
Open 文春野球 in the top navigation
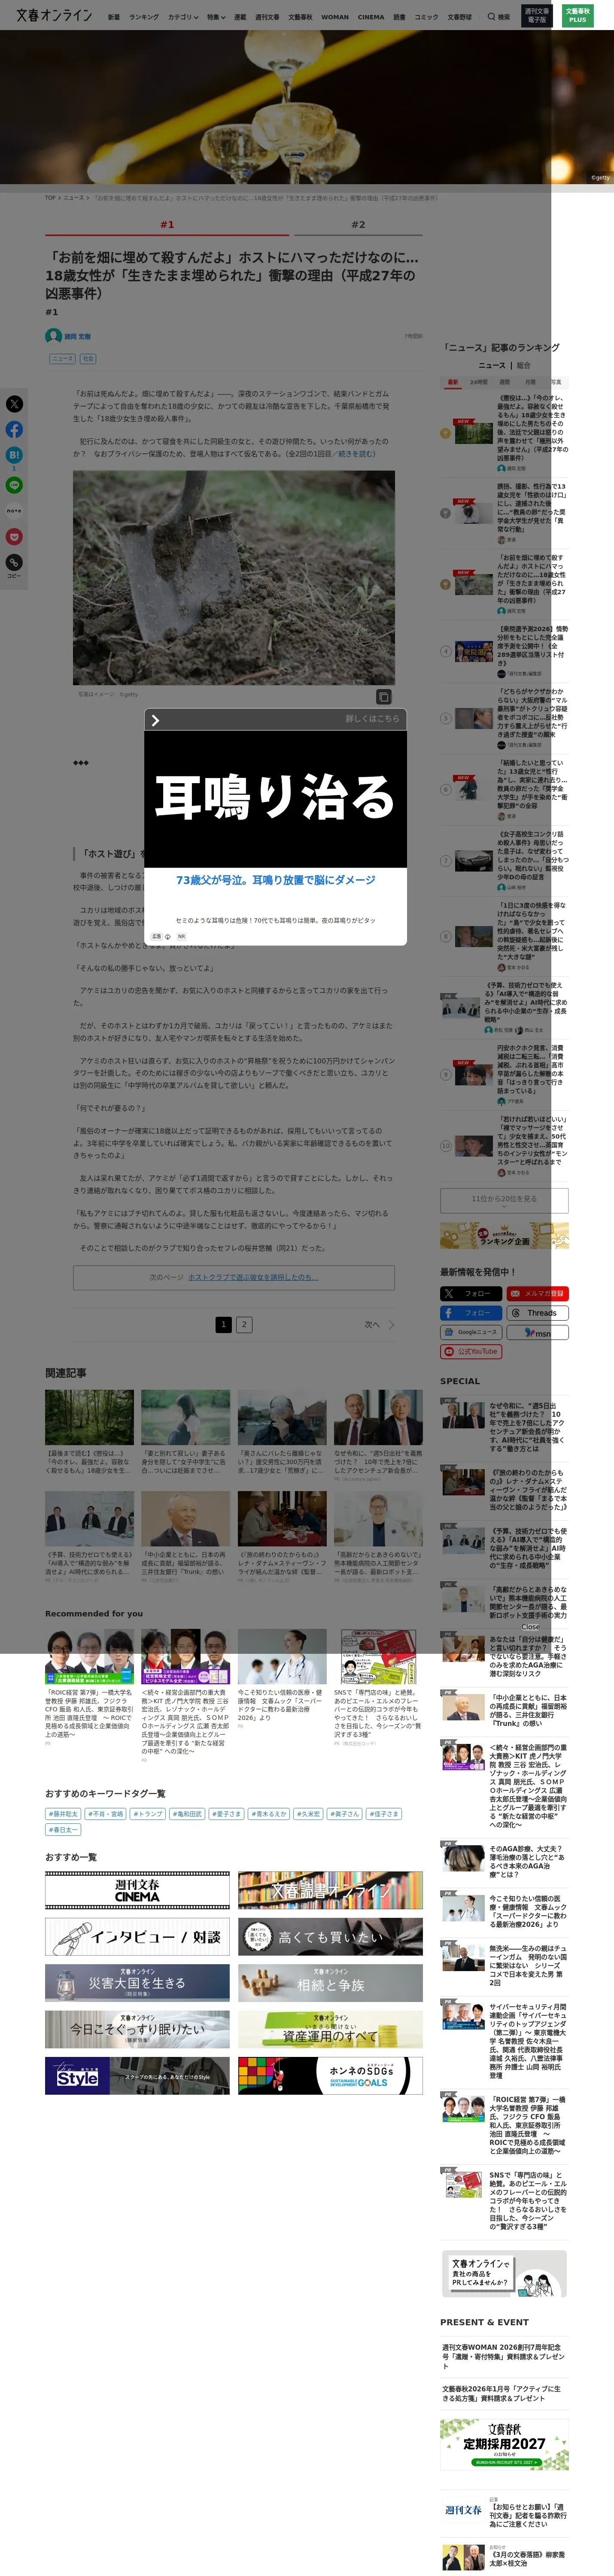pos(459,17)
